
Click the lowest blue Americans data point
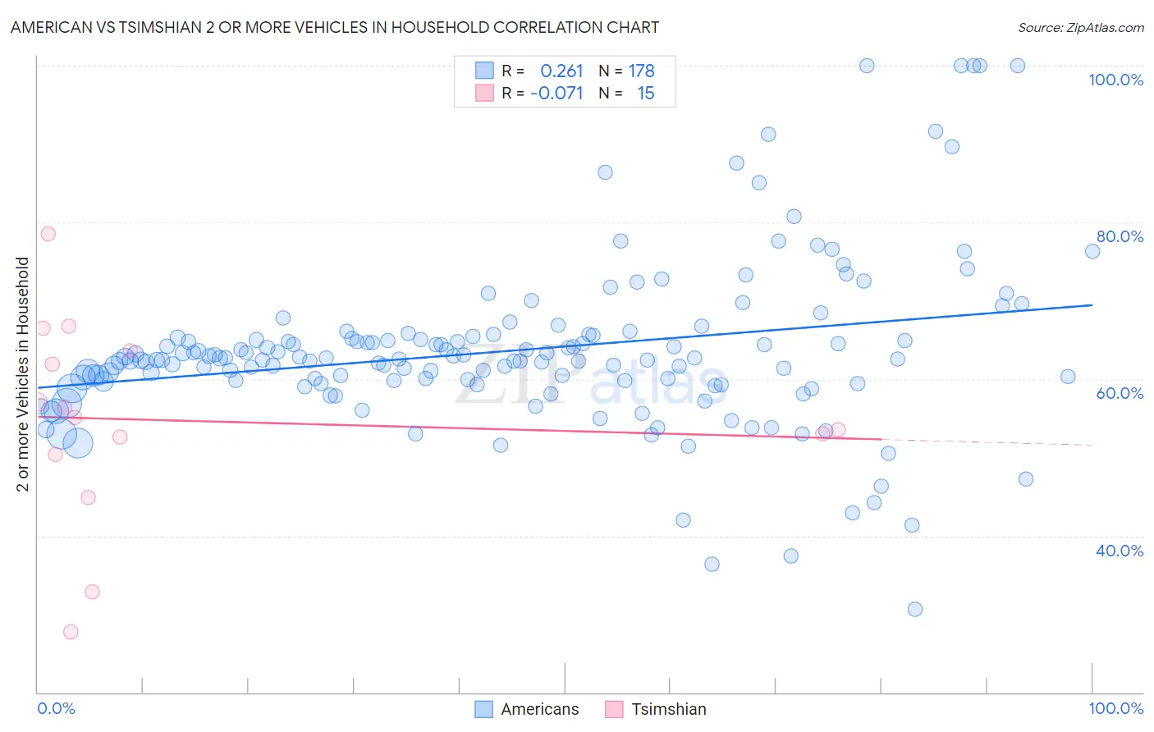tap(915, 609)
